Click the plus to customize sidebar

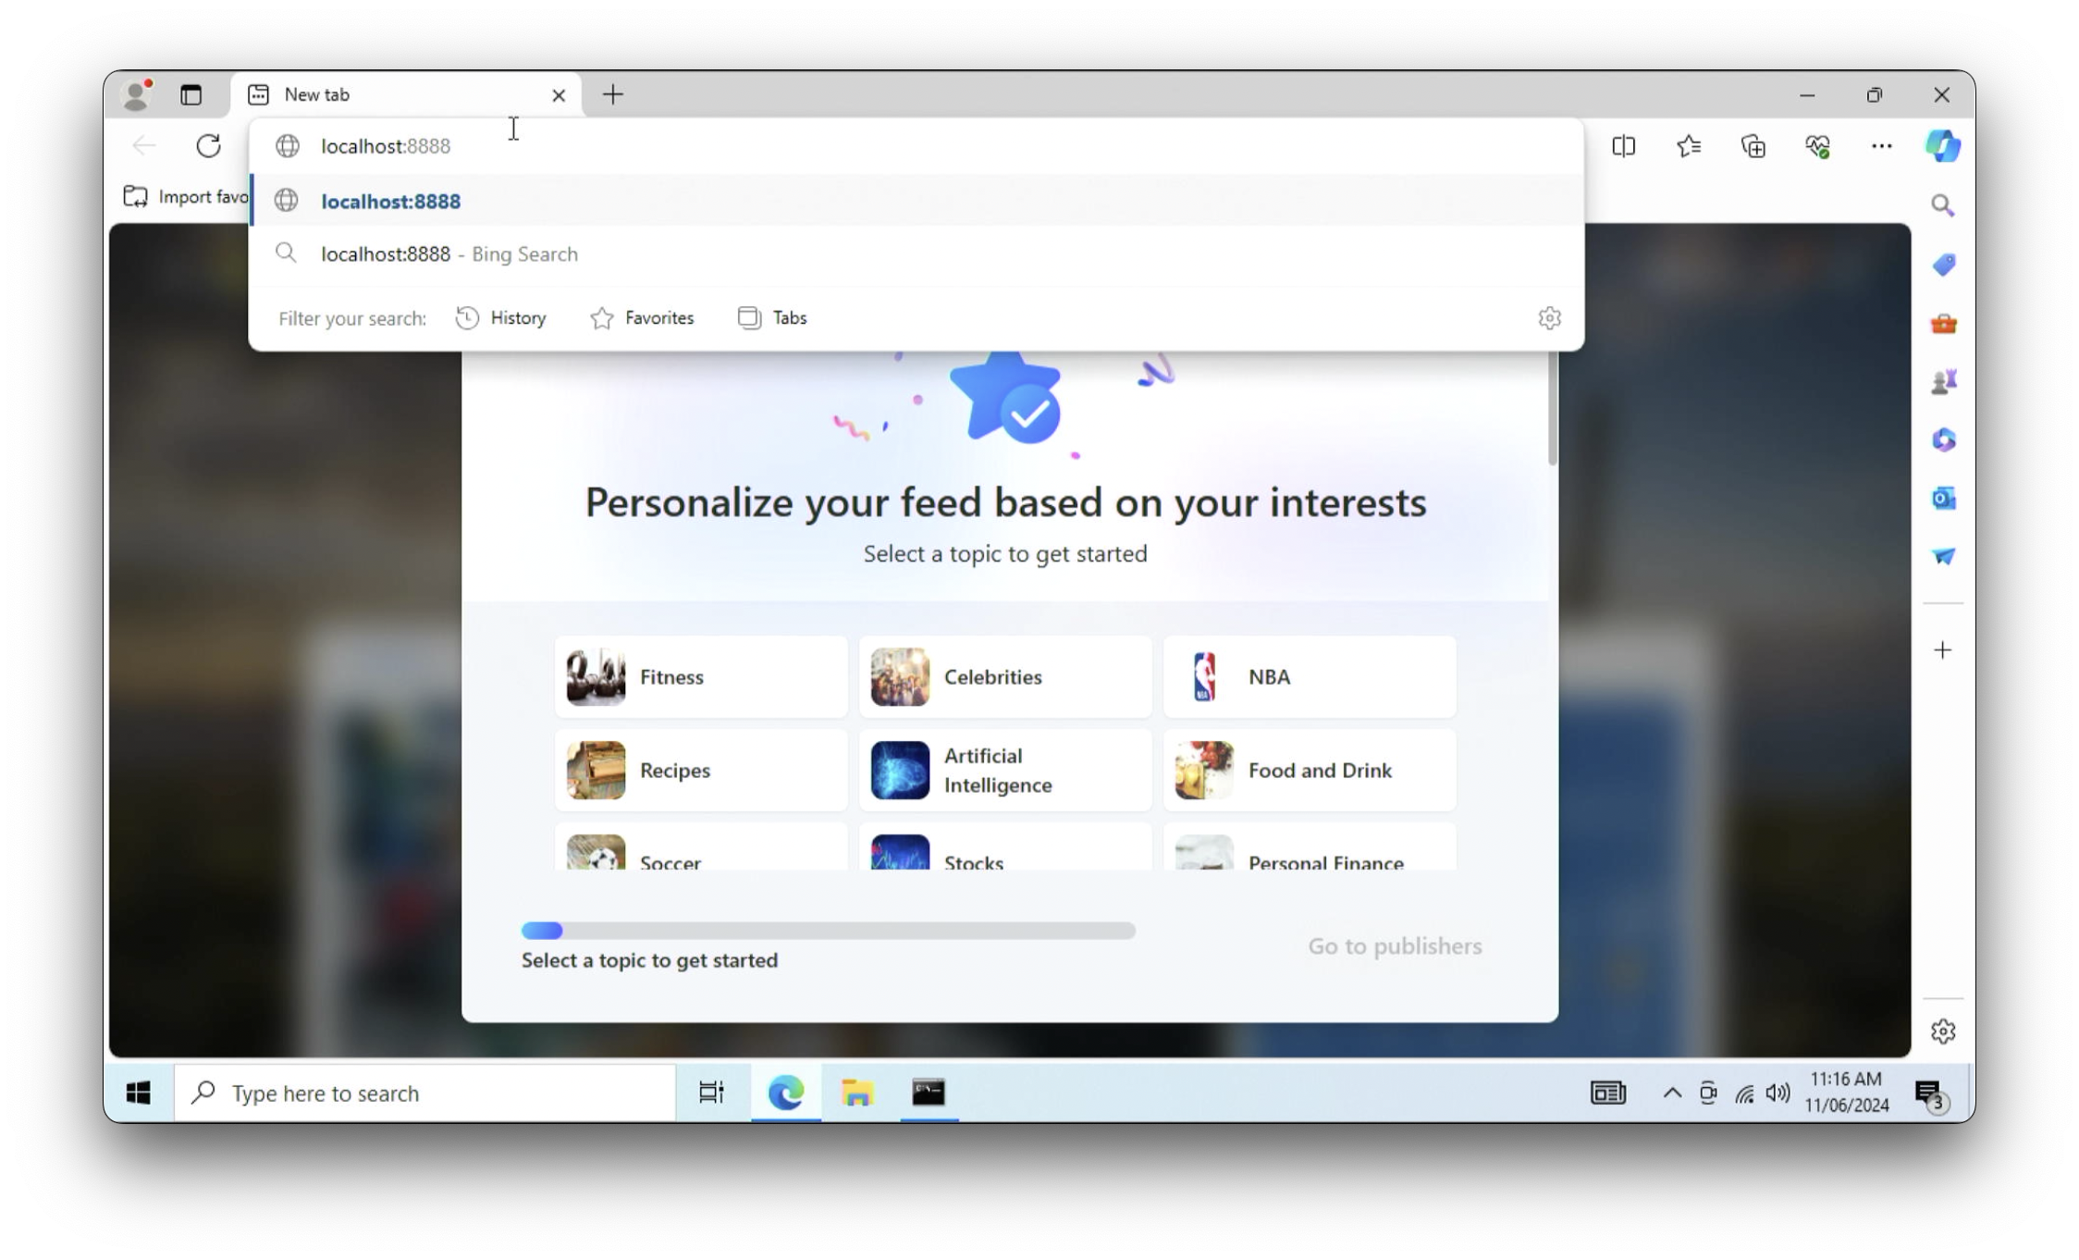click(1943, 650)
